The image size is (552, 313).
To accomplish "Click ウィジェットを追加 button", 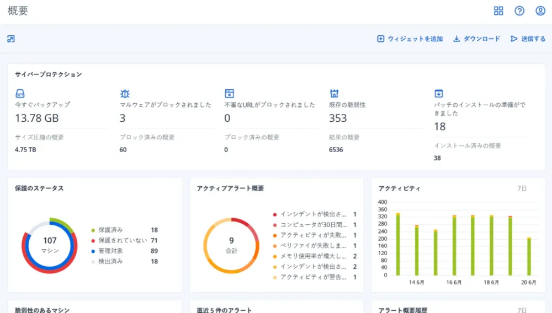I will click(410, 39).
